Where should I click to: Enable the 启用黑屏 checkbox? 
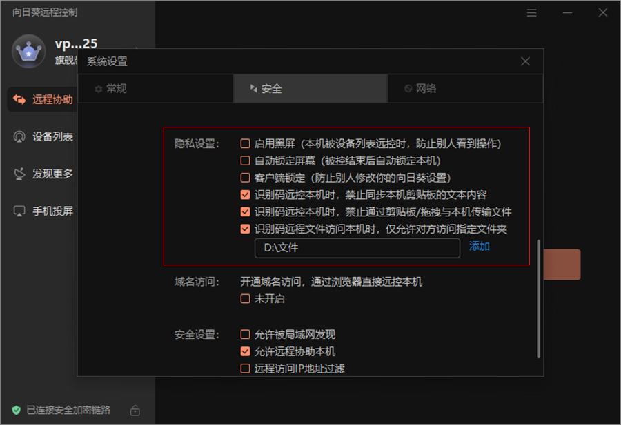coord(245,144)
